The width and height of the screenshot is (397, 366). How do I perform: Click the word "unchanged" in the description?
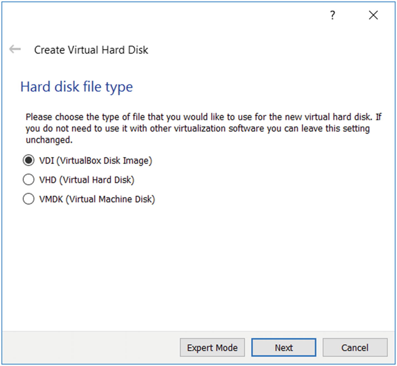pyautogui.click(x=49, y=140)
